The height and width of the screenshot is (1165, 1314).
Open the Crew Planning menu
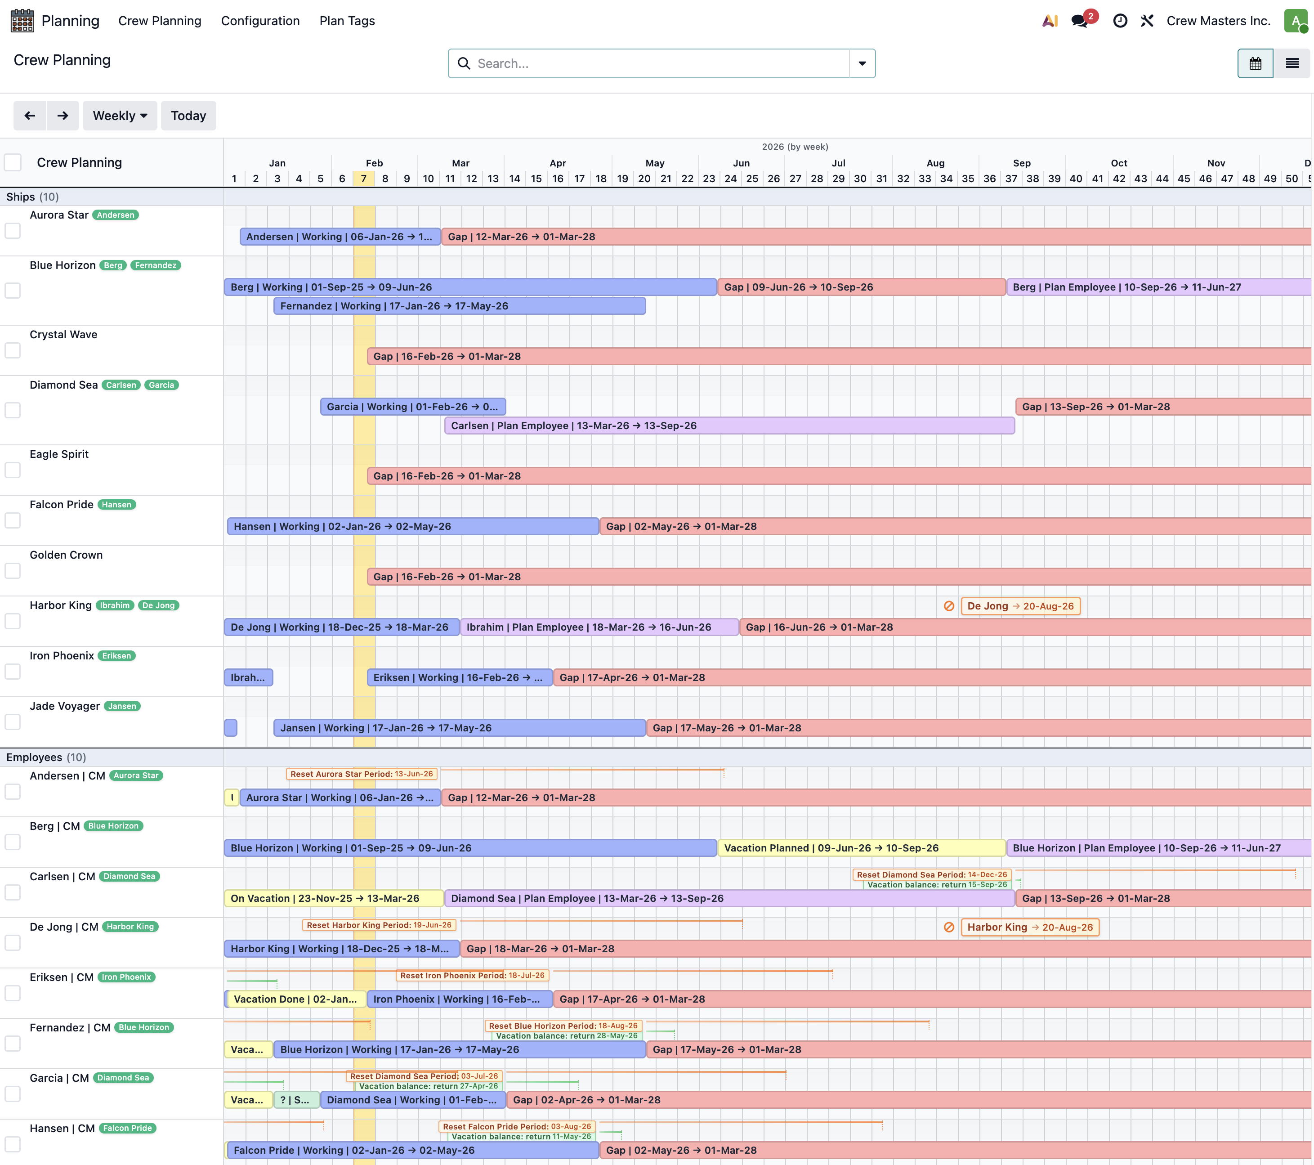(x=160, y=21)
